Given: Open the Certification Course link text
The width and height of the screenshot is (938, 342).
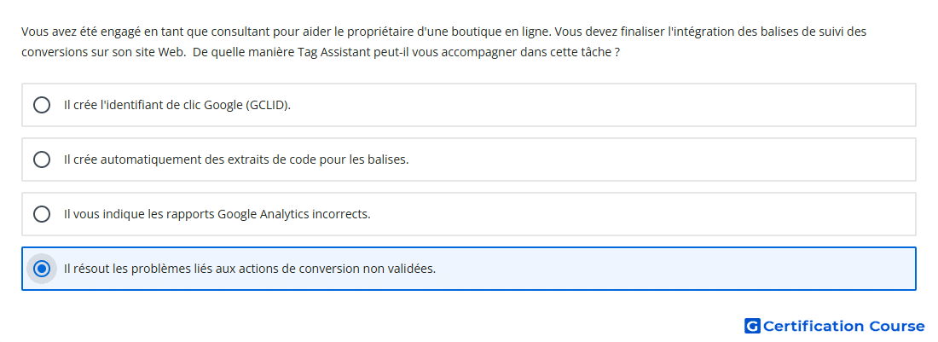Looking at the screenshot, I should click(x=844, y=326).
